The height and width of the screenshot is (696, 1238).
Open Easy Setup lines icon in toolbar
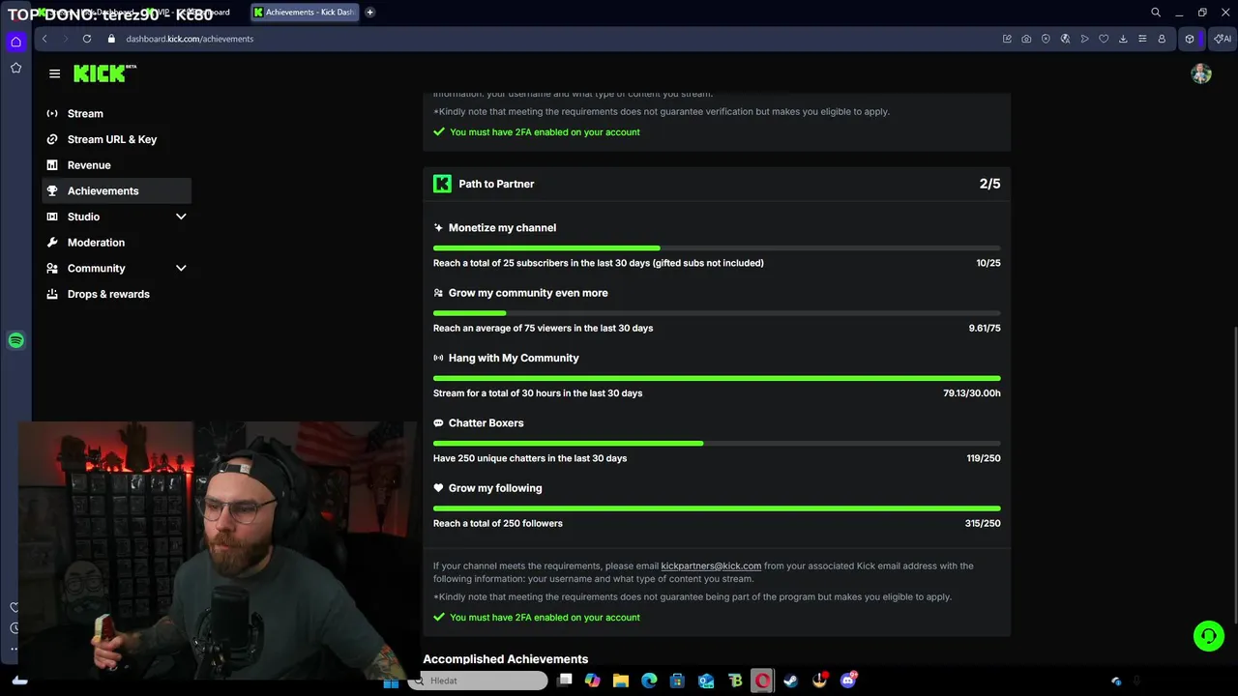point(1142,39)
